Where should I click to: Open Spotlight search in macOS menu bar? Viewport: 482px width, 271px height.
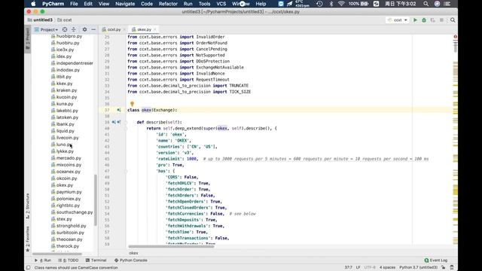point(426,4)
